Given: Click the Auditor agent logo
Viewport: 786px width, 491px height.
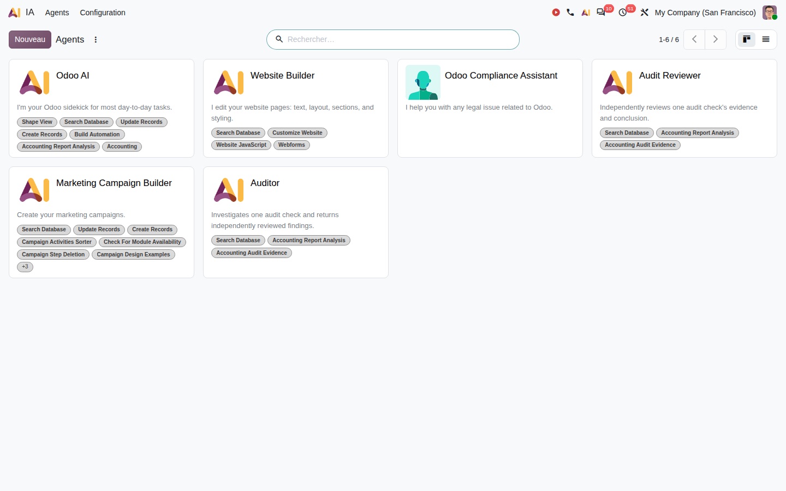Looking at the screenshot, I should 229,190.
